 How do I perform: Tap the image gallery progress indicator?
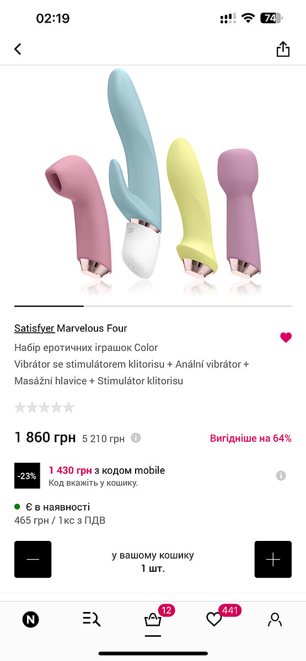point(153,306)
